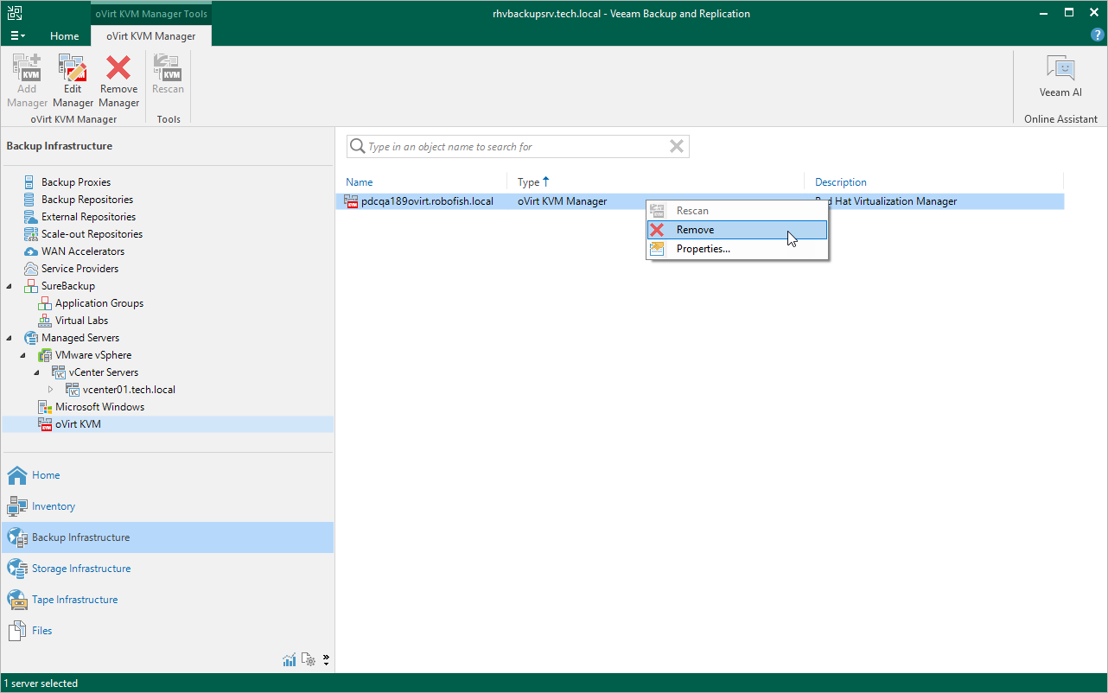This screenshot has height=693, width=1108.
Task: Sort the list by the Name column
Action: [360, 182]
